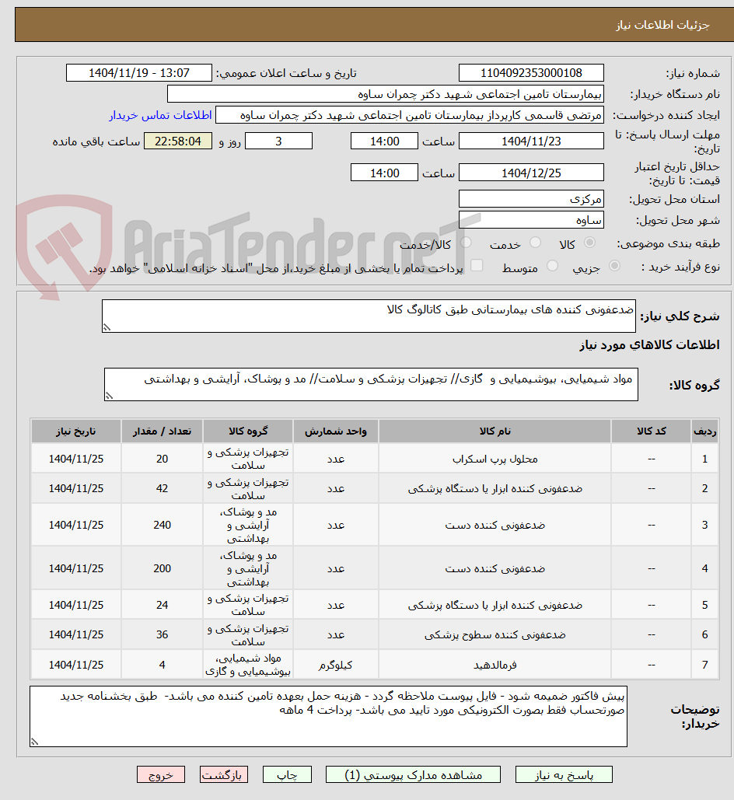
Task: Select row 4 ضدعفونی کننده دست
Action: [495, 568]
